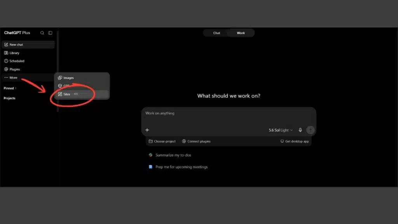Pick Prep me for upcoming meetings suggestion

point(178,167)
